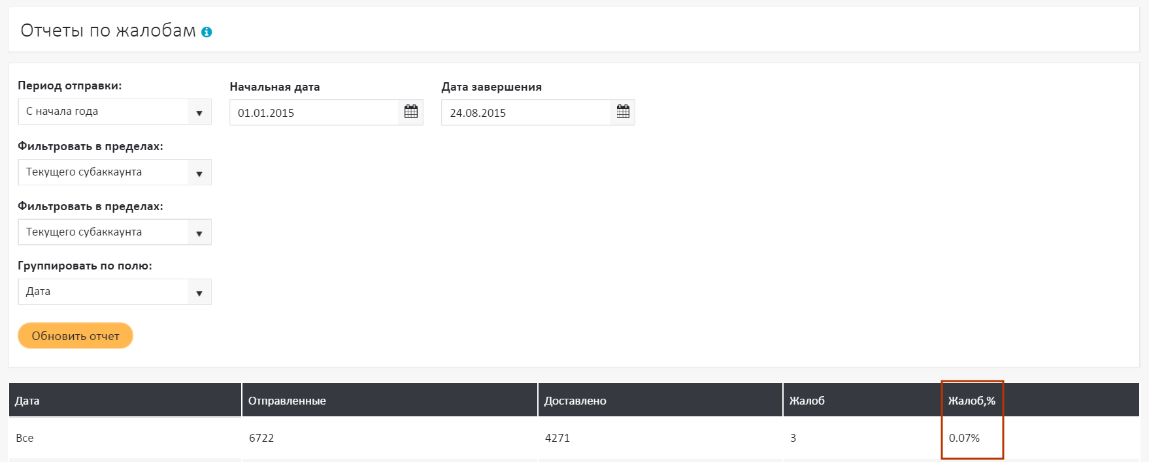Open the filter dropdown directly below Период отправки
Screen dimensions: 1149x462
pyautogui.click(x=114, y=172)
